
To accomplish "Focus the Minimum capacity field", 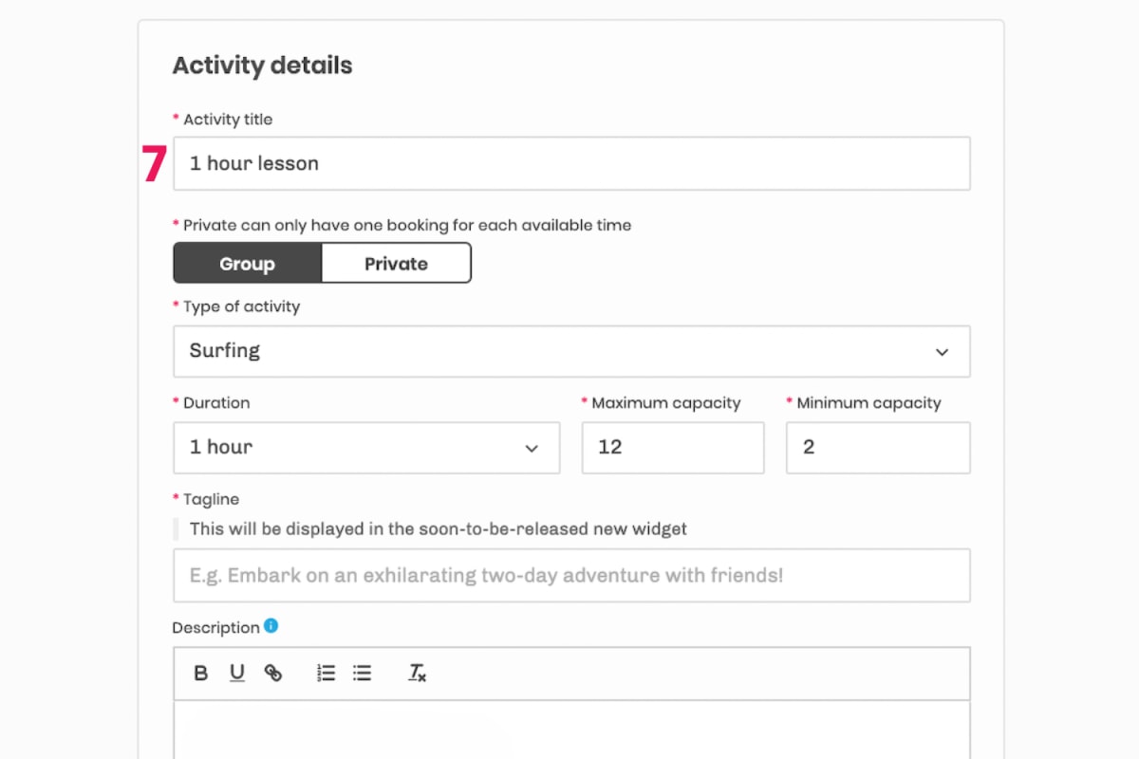I will (x=878, y=448).
